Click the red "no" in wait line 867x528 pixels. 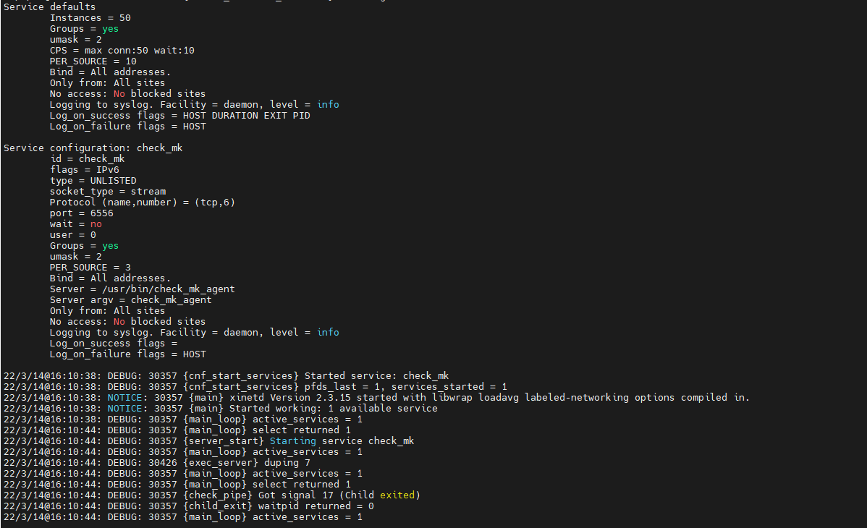(96, 224)
